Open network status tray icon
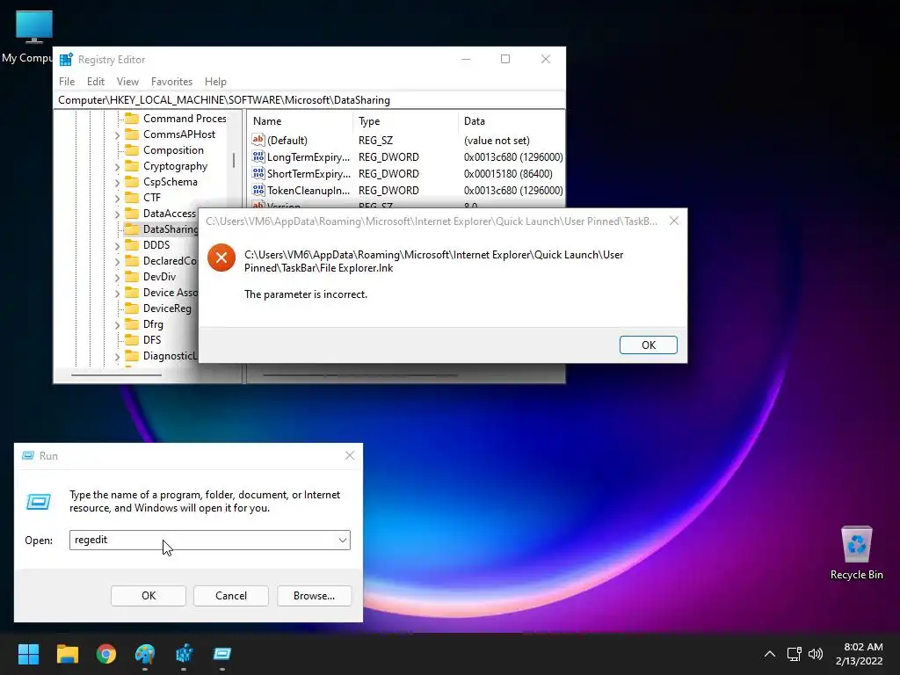Screen dimensions: 900x675 [794, 654]
